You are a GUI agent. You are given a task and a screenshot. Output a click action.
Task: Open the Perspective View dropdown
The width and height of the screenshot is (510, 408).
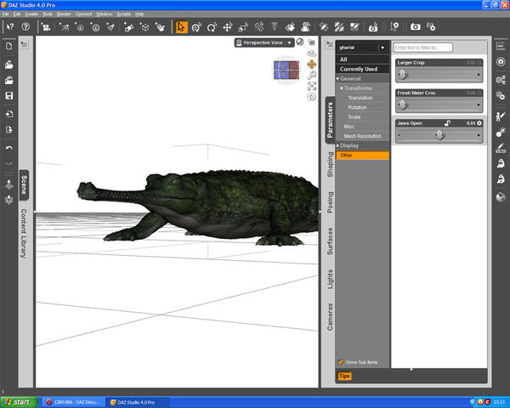(x=268, y=42)
